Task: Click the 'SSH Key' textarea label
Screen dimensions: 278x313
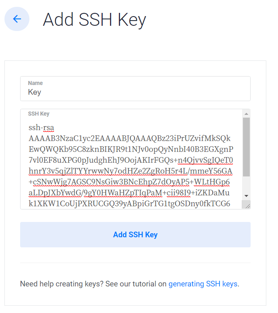Action: tap(39, 114)
